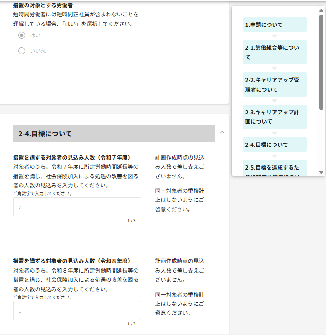326x335 pixels.
Task: Click arrow icon below 2-3.キャリアアップ計画について item
Action: coord(275,133)
